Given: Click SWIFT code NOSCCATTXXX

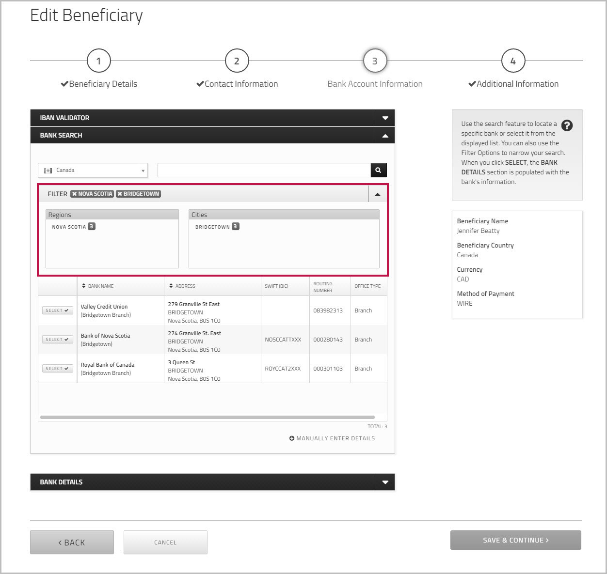Looking at the screenshot, I should point(283,340).
